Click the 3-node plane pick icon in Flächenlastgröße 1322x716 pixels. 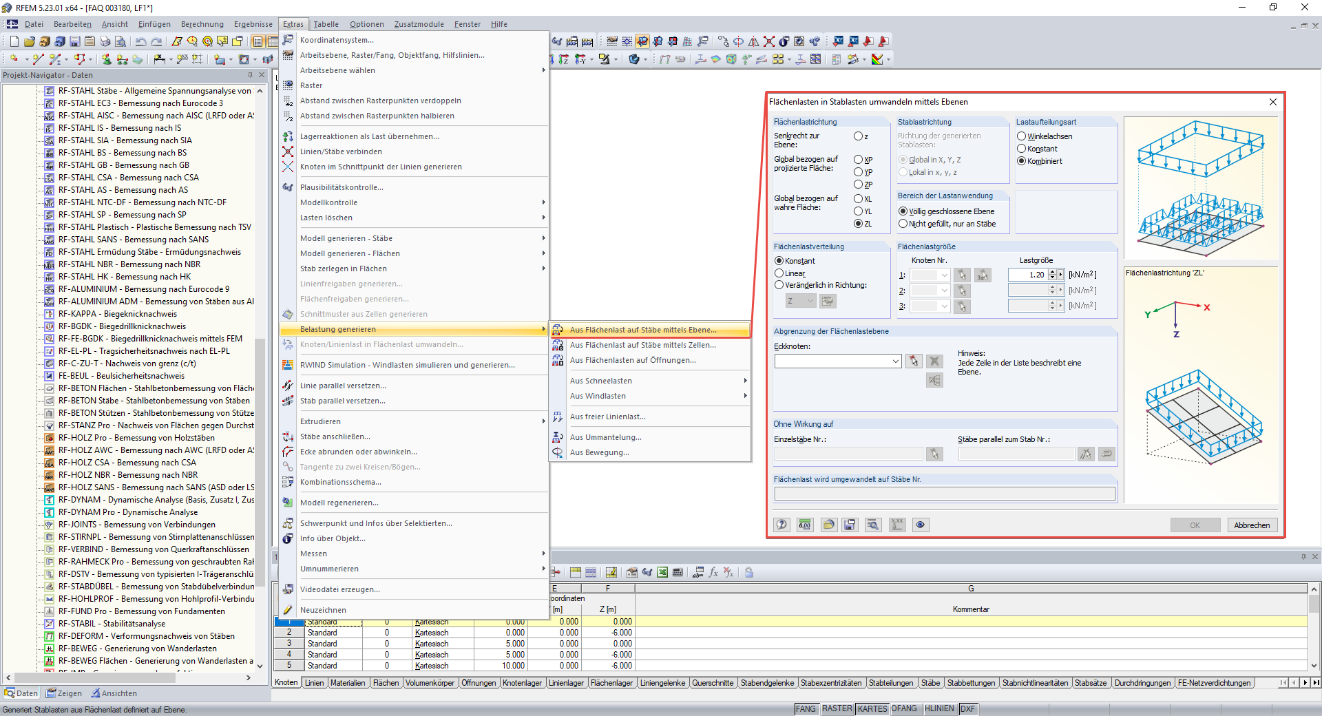click(x=983, y=275)
